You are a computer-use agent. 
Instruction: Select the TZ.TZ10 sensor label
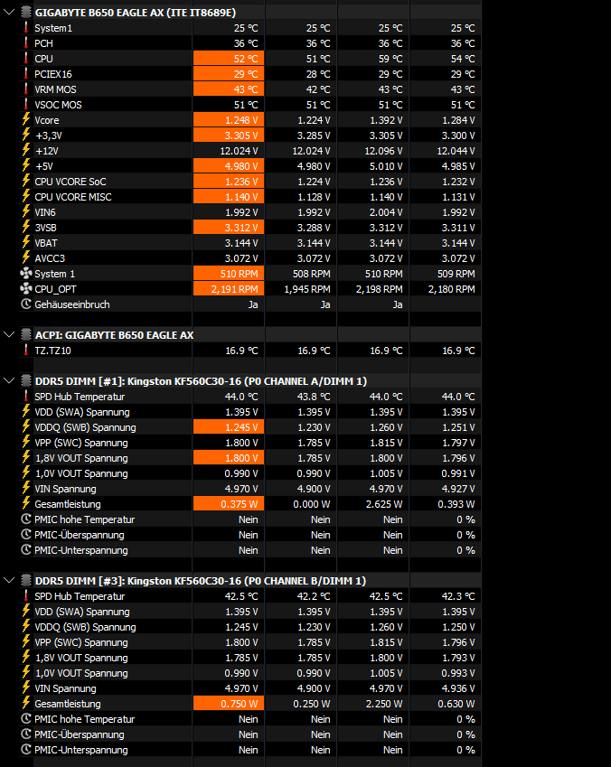(52, 351)
